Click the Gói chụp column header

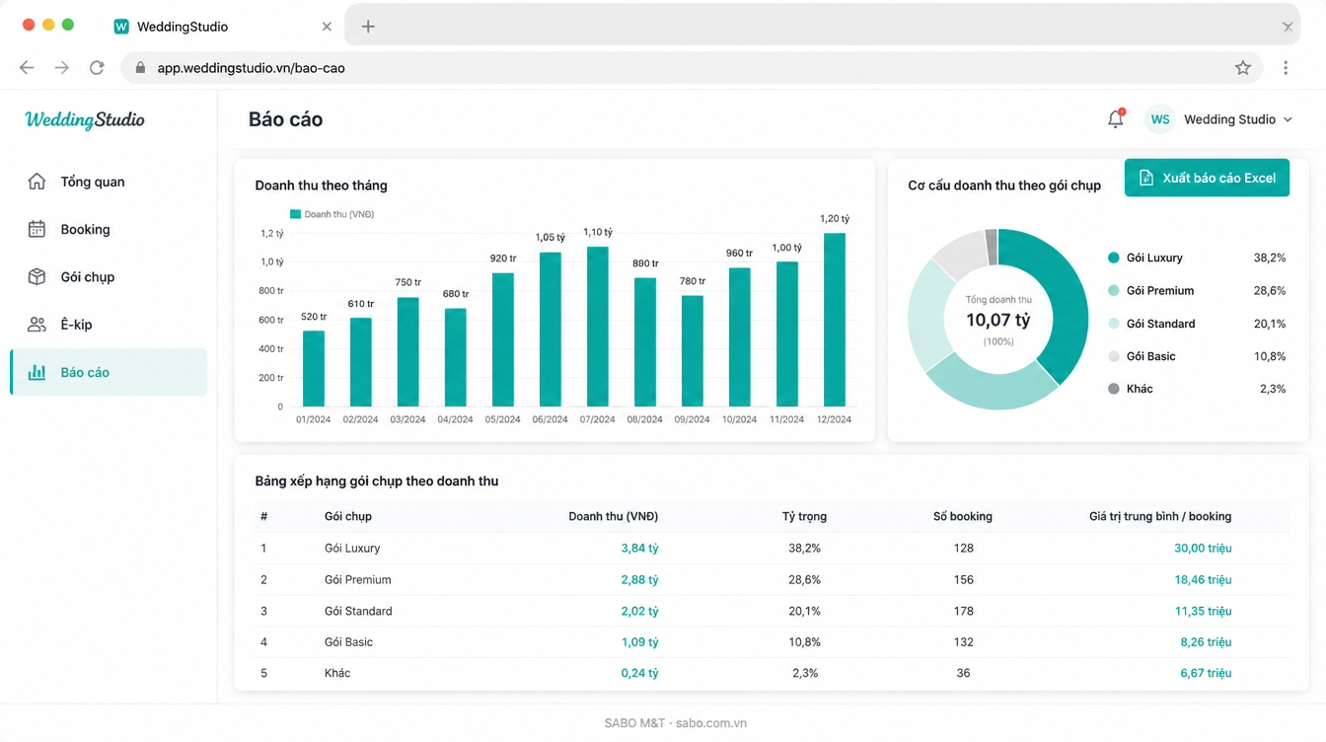pos(348,516)
